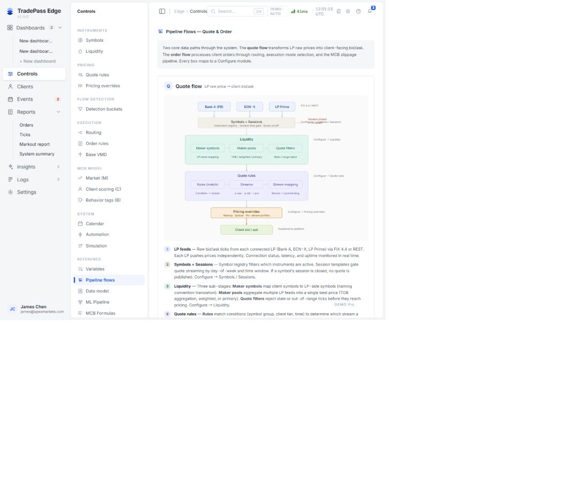Viewport: 578px width, 480px height.
Task: Click LP Prime diagram box
Action: tap(282, 107)
